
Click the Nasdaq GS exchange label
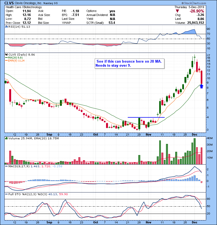[x=50, y=3]
